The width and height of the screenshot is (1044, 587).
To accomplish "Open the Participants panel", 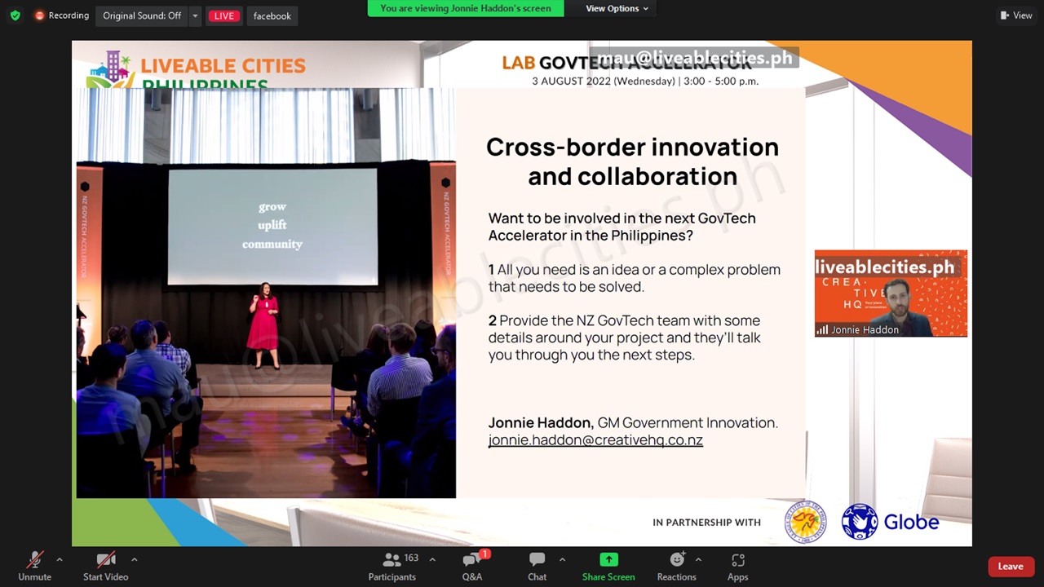I will click(x=392, y=567).
